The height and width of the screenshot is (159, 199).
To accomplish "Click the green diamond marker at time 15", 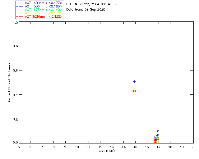I will (135, 87).
